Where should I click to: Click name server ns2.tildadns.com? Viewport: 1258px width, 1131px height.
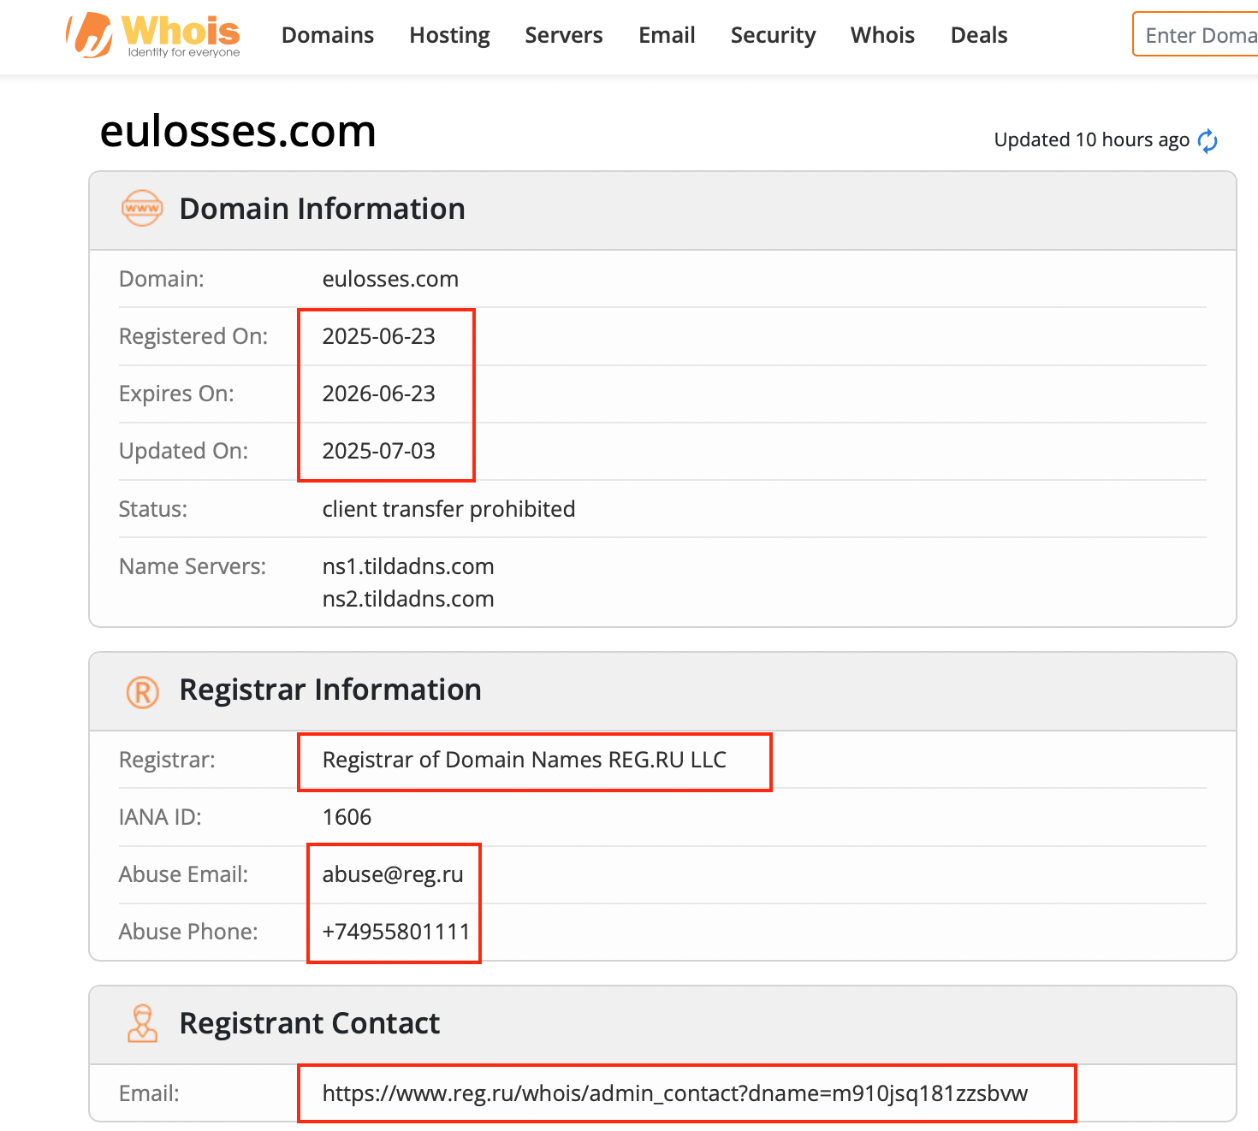click(408, 599)
